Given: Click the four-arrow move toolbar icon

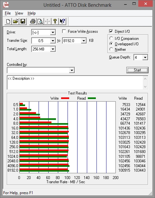Looking at the screenshot, I should coord(48,21).
